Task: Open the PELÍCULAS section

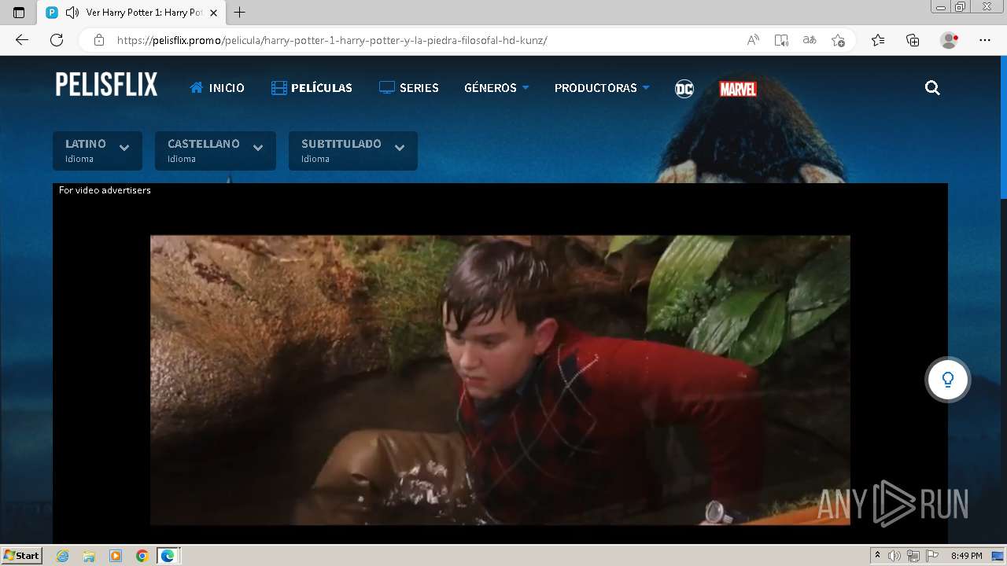Action: click(x=312, y=88)
